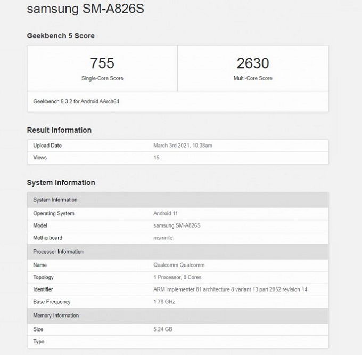Select Geekbench 5.3.2 for Android AArch64 text

point(76,101)
